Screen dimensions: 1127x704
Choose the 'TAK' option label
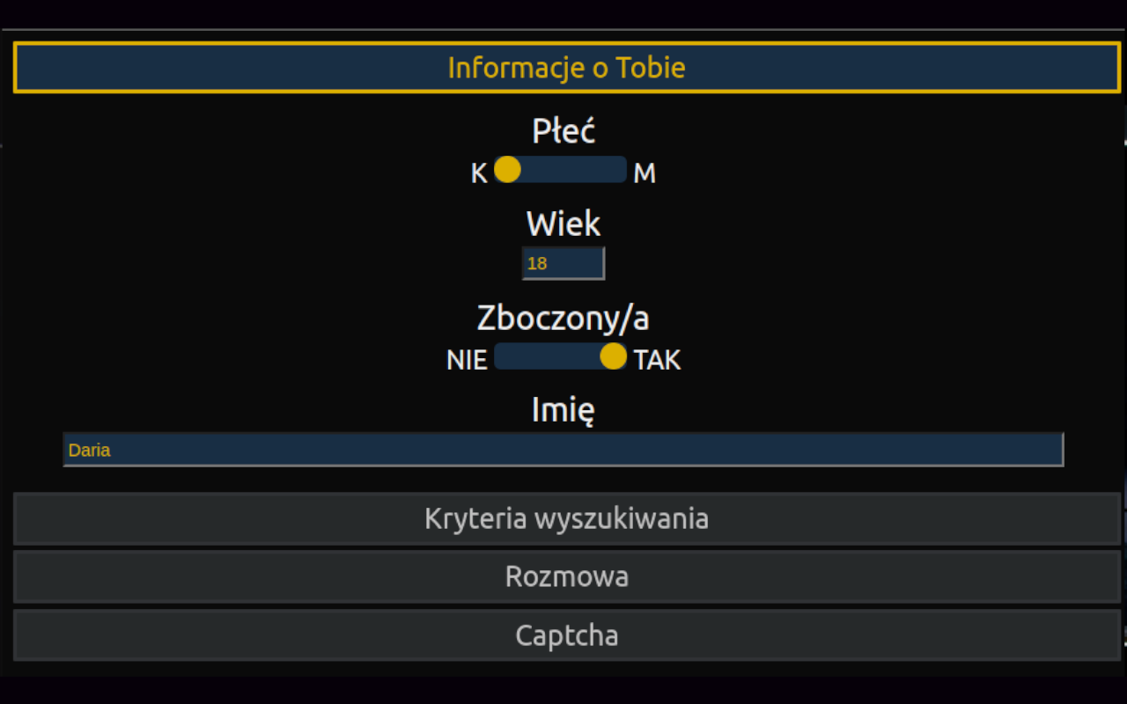pos(658,361)
